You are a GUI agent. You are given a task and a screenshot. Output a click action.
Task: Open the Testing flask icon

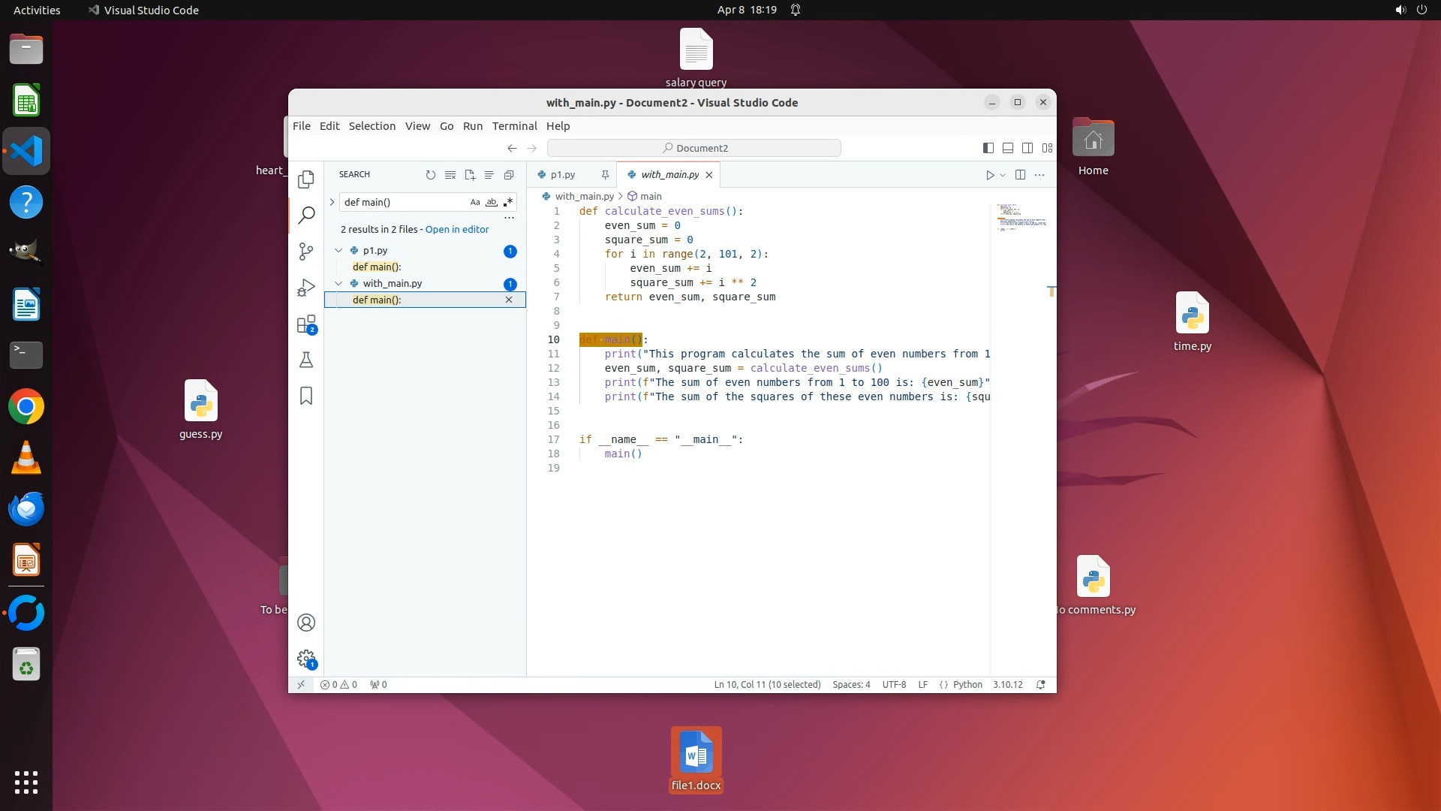(306, 360)
